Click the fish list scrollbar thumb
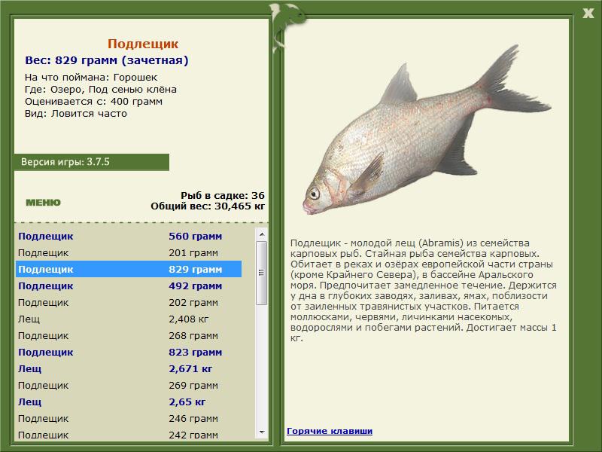 click(262, 273)
